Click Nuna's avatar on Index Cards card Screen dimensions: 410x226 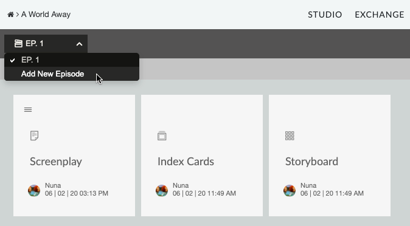162,191
